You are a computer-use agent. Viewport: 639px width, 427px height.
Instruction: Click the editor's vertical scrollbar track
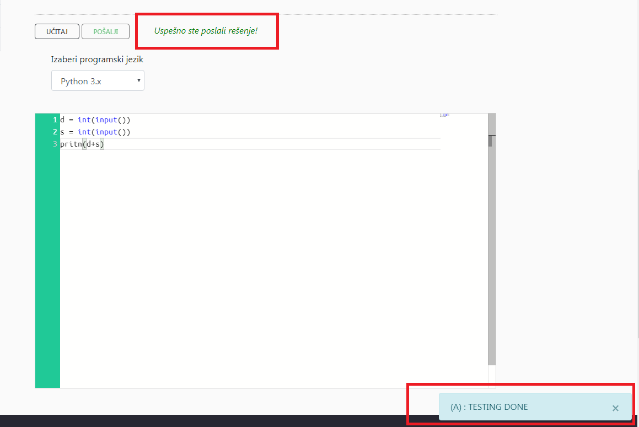(x=492, y=248)
